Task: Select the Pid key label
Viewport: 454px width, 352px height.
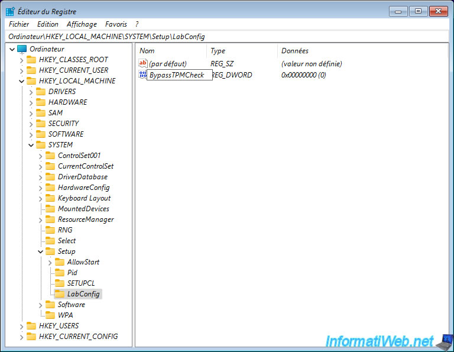Action: tap(72, 273)
